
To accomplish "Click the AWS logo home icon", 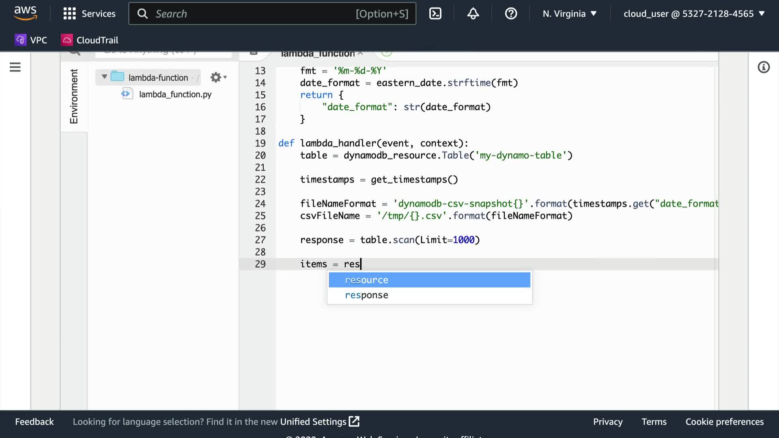I will tap(26, 13).
